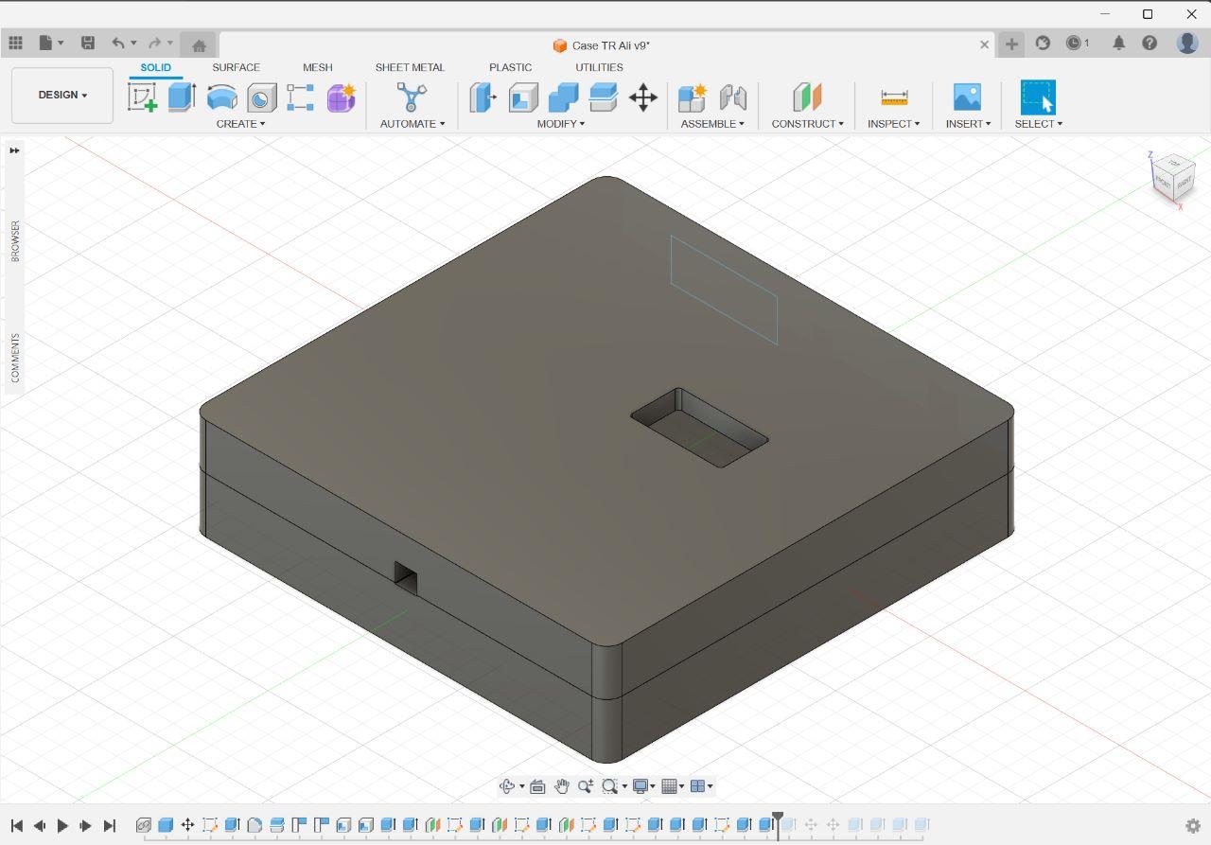
Task: Save the document with the disk icon
Action: point(88,44)
